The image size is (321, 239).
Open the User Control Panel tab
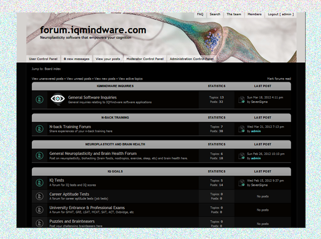pos(43,59)
